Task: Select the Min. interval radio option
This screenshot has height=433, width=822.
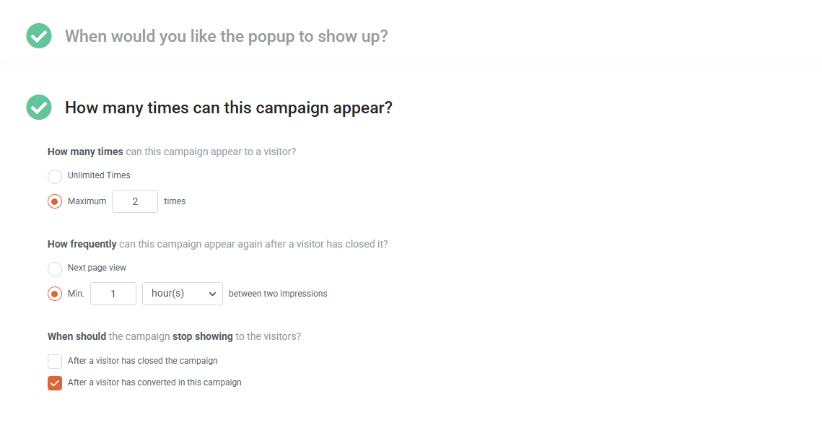Action: (55, 294)
